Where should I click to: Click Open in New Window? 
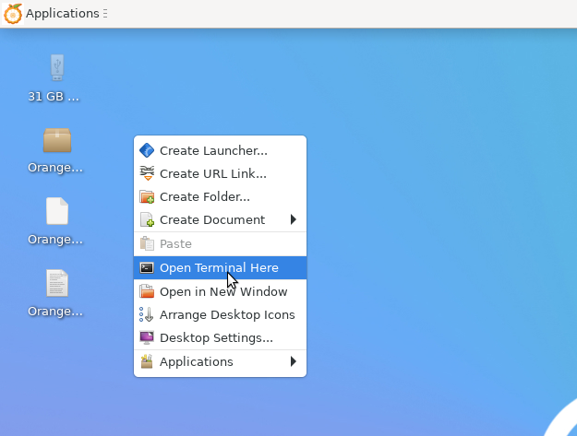(220, 291)
